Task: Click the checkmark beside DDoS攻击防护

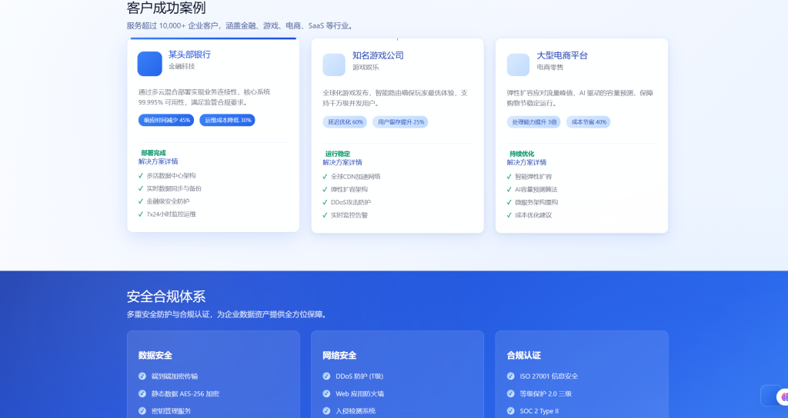Action: point(326,202)
